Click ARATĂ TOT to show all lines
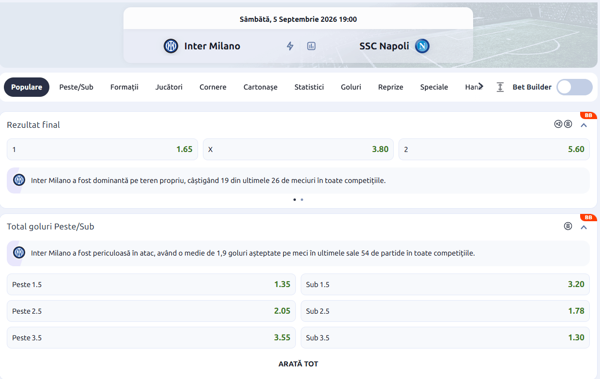The image size is (600, 379). [298, 364]
